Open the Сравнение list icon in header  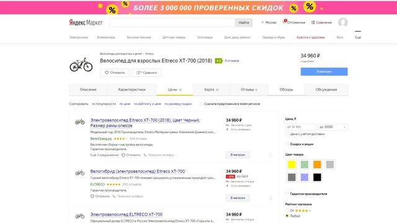pos(313,22)
